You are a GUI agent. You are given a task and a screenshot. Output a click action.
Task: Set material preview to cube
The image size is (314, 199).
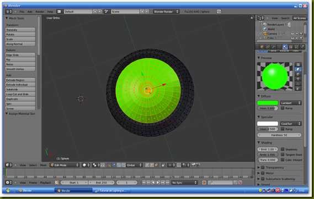click(x=298, y=74)
